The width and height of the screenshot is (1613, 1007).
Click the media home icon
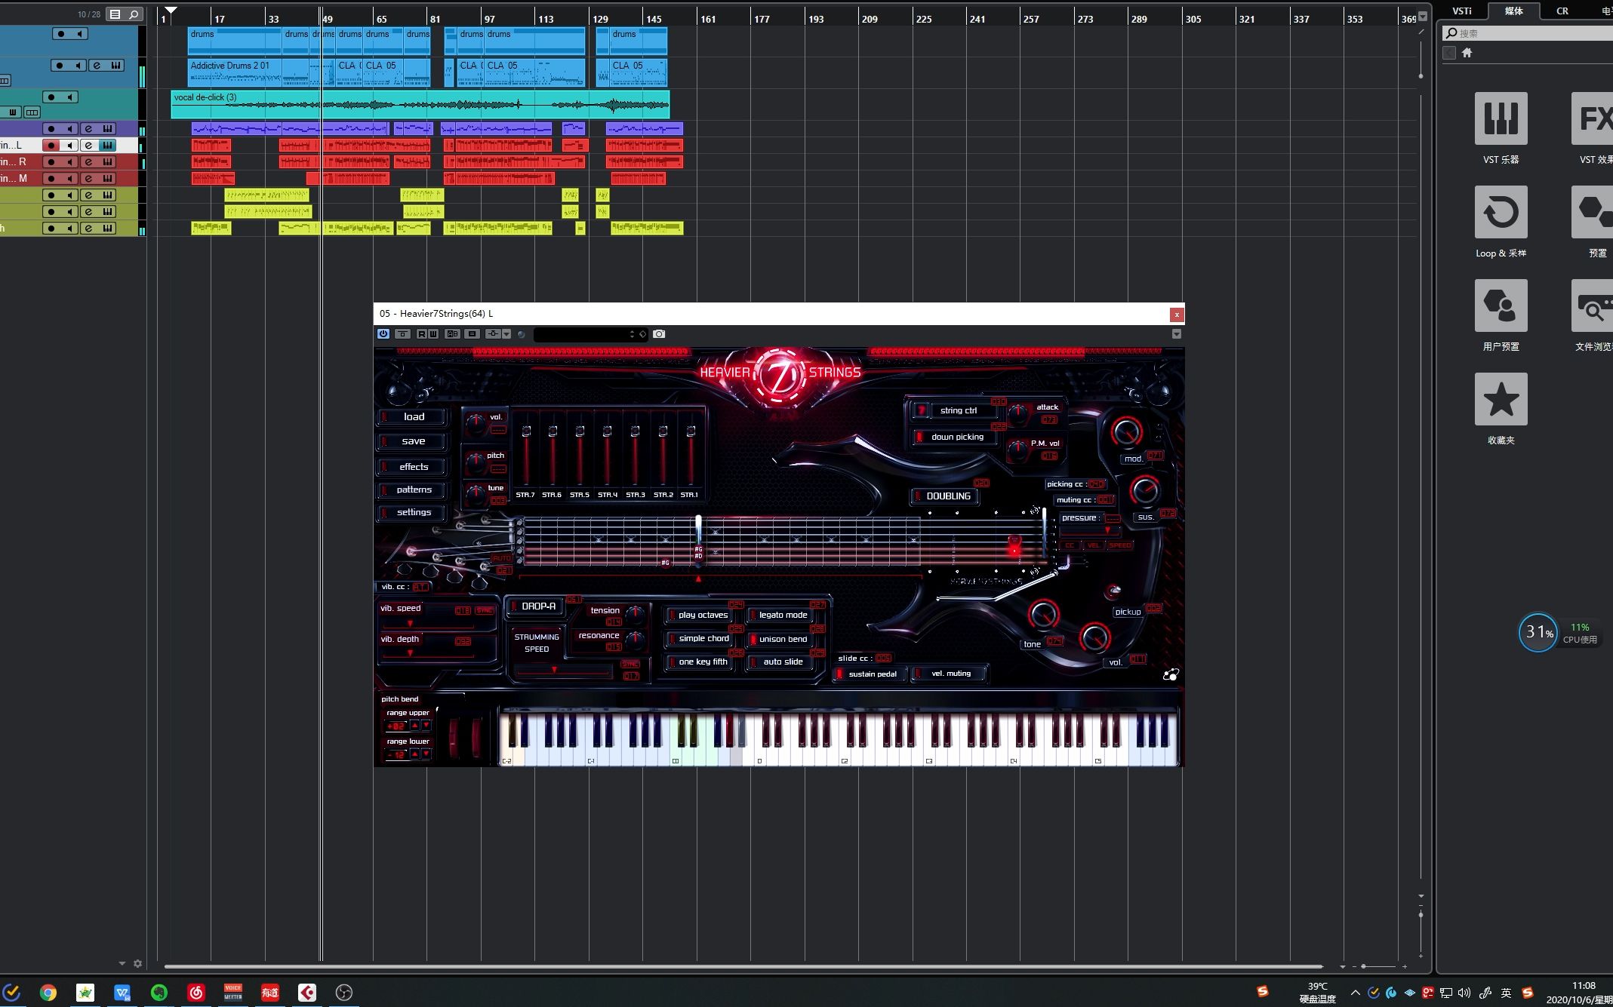(x=1467, y=53)
